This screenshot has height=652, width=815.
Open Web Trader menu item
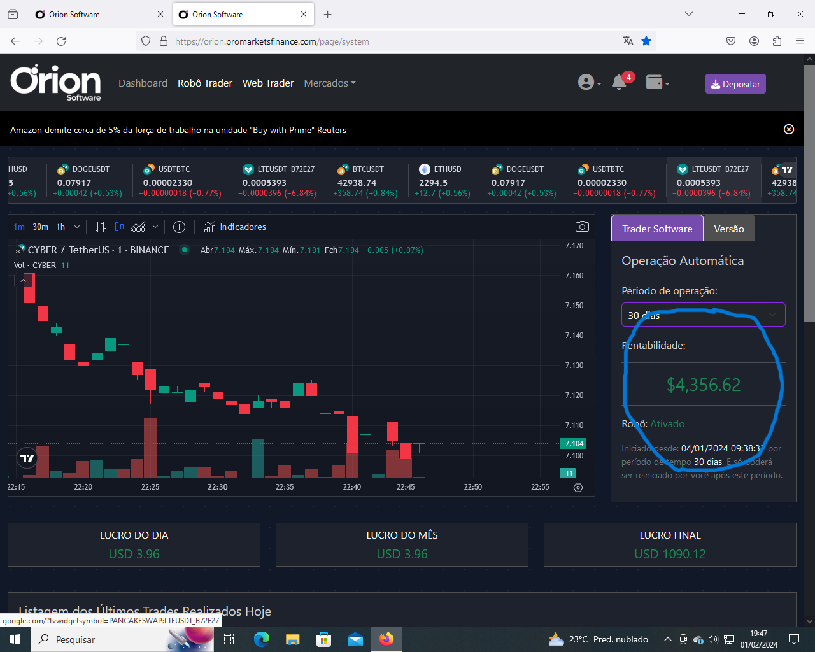coord(268,83)
